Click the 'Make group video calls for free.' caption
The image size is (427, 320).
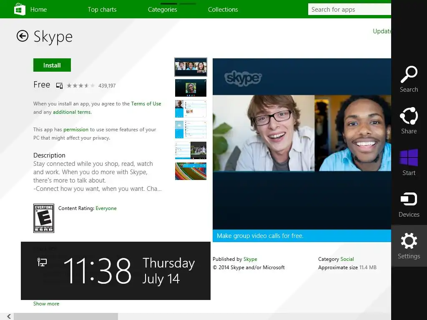coord(260,236)
